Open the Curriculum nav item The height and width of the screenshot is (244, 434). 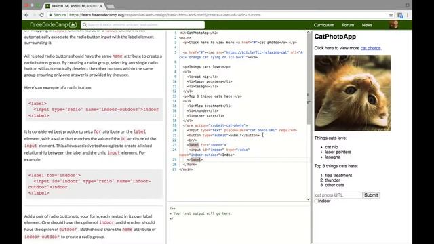(324, 25)
